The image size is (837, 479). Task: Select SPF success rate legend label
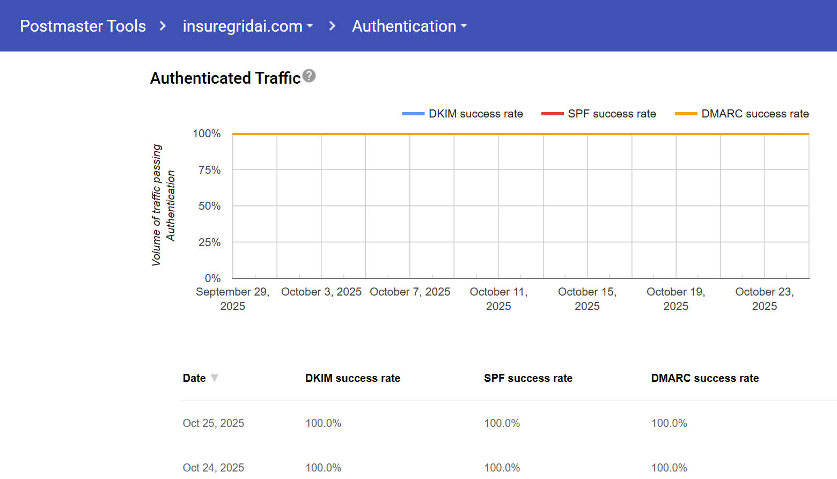612,114
